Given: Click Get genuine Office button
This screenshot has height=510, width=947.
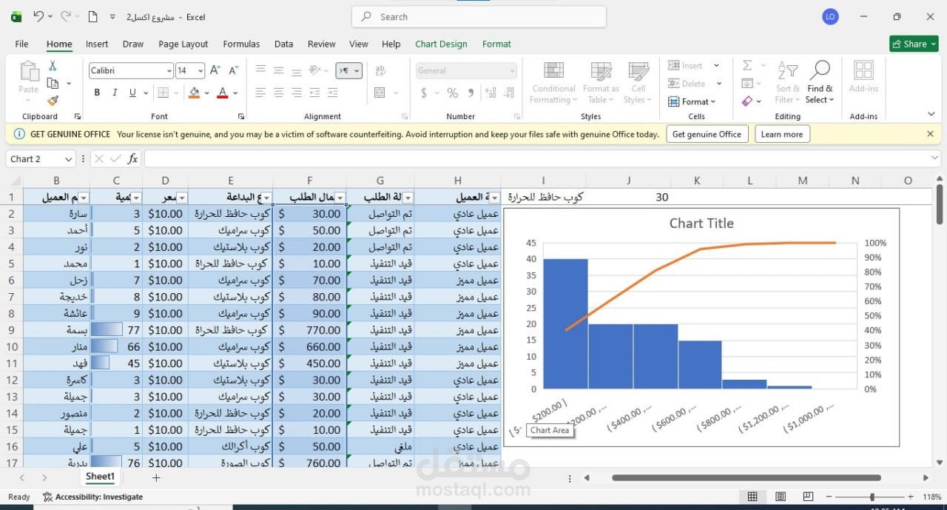Looking at the screenshot, I should coord(707,134).
